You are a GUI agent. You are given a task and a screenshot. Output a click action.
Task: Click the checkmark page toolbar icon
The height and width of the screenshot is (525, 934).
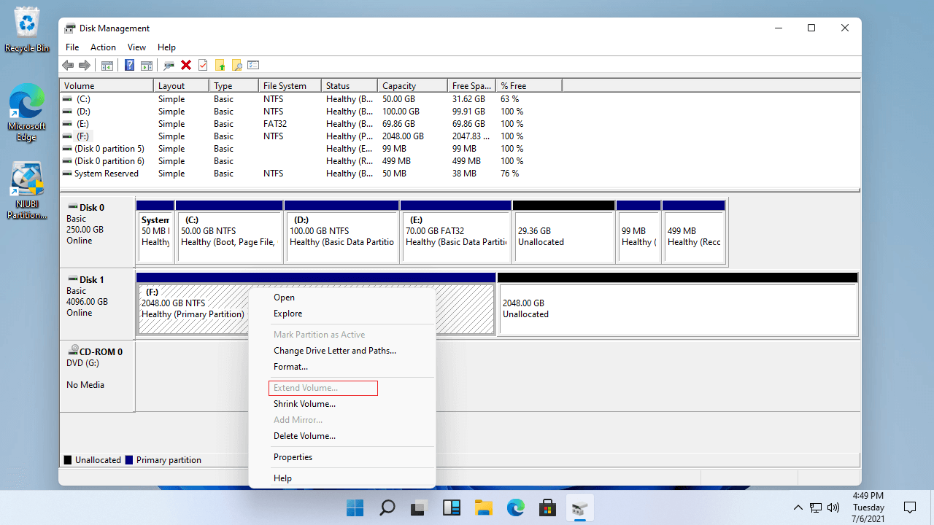203,66
